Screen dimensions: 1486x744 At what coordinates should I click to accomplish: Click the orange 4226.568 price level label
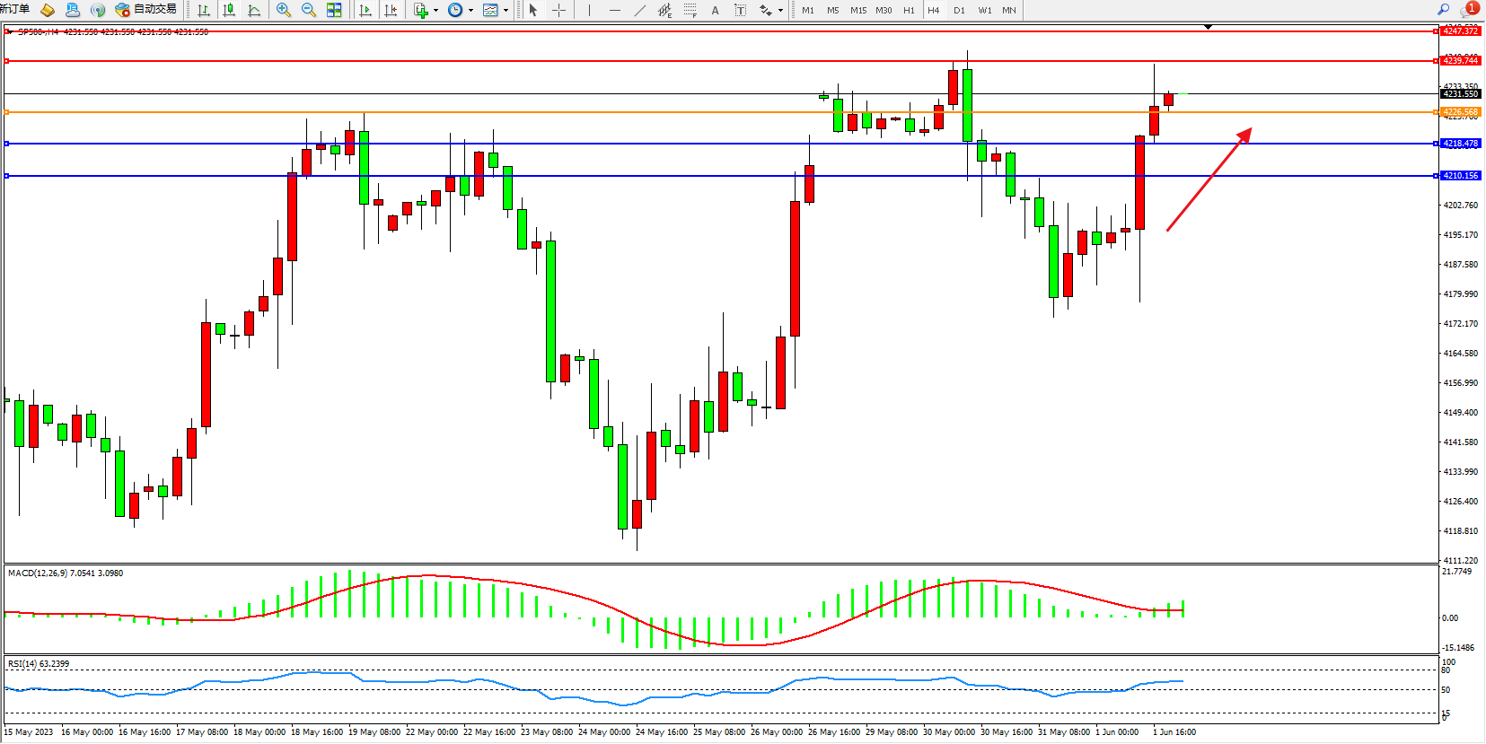click(1460, 112)
